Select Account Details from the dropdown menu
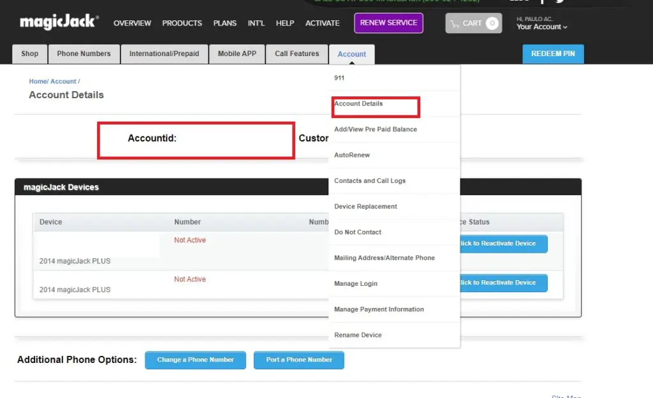The image size is (653, 398). [x=358, y=104]
